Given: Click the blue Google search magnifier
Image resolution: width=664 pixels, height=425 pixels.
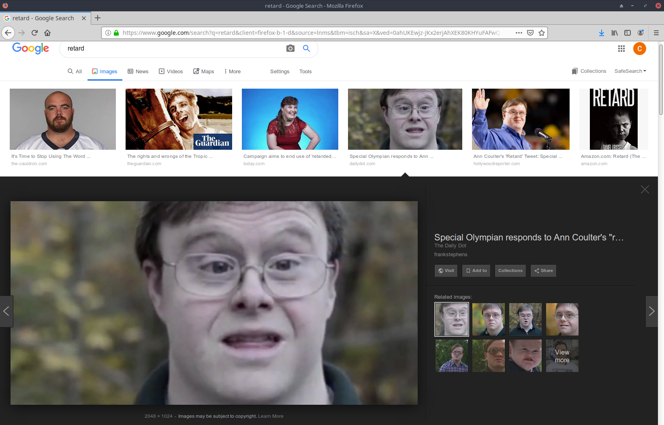Looking at the screenshot, I should tap(307, 49).
